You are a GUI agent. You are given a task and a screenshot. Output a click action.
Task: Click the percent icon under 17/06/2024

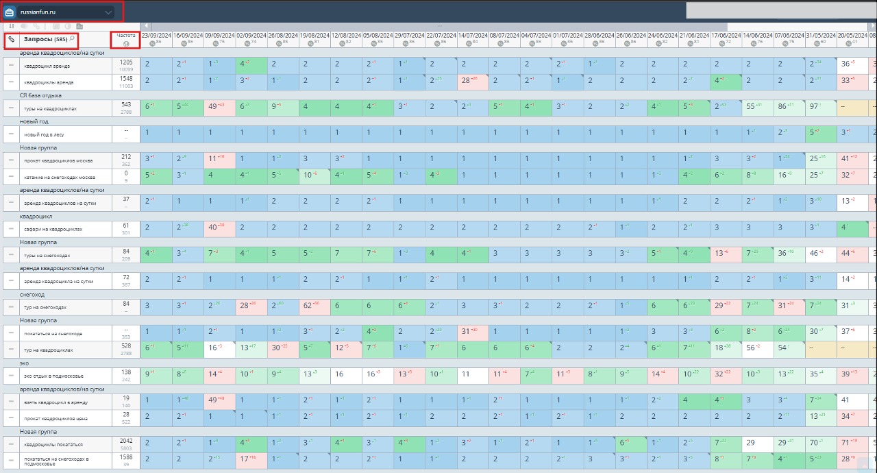click(723, 43)
